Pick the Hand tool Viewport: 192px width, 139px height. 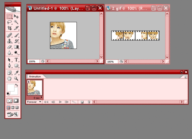10,78
